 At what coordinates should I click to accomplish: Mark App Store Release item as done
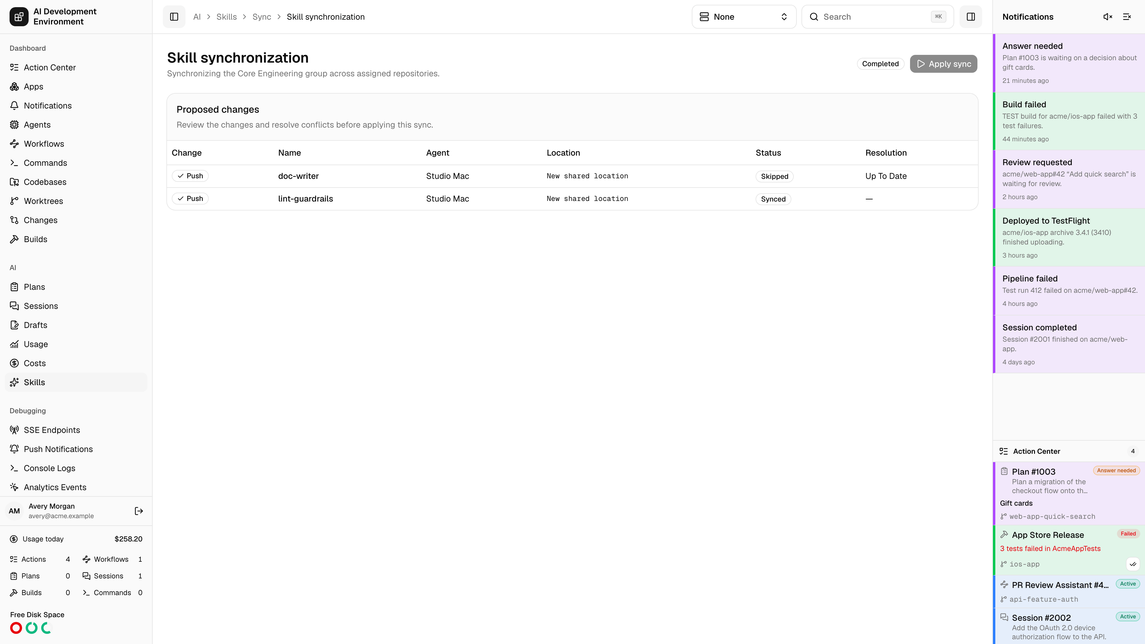pos(1132,564)
